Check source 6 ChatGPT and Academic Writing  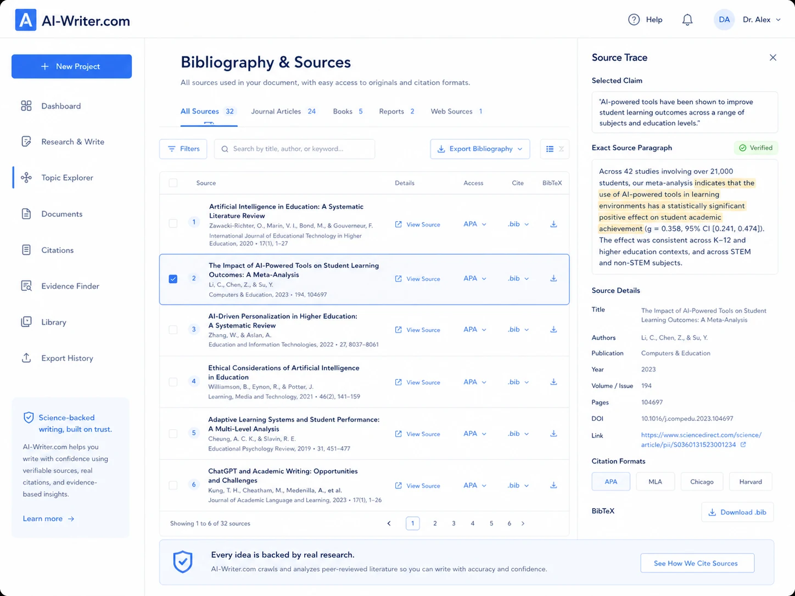click(173, 485)
